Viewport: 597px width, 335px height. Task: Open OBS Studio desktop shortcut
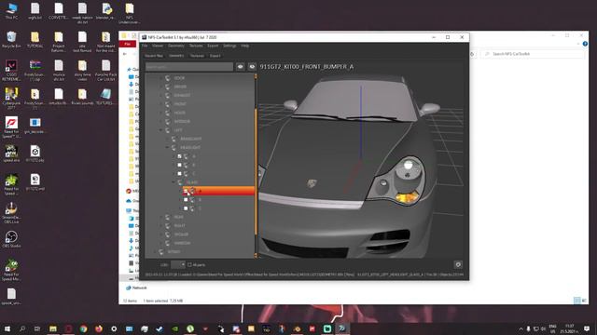coord(11,239)
